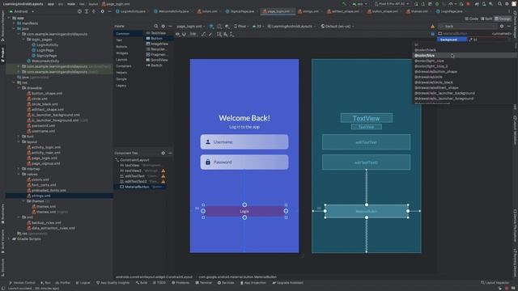Click the Infer constraints wand icon
The height and width of the screenshot is (291, 518).
click(x=210, y=34)
